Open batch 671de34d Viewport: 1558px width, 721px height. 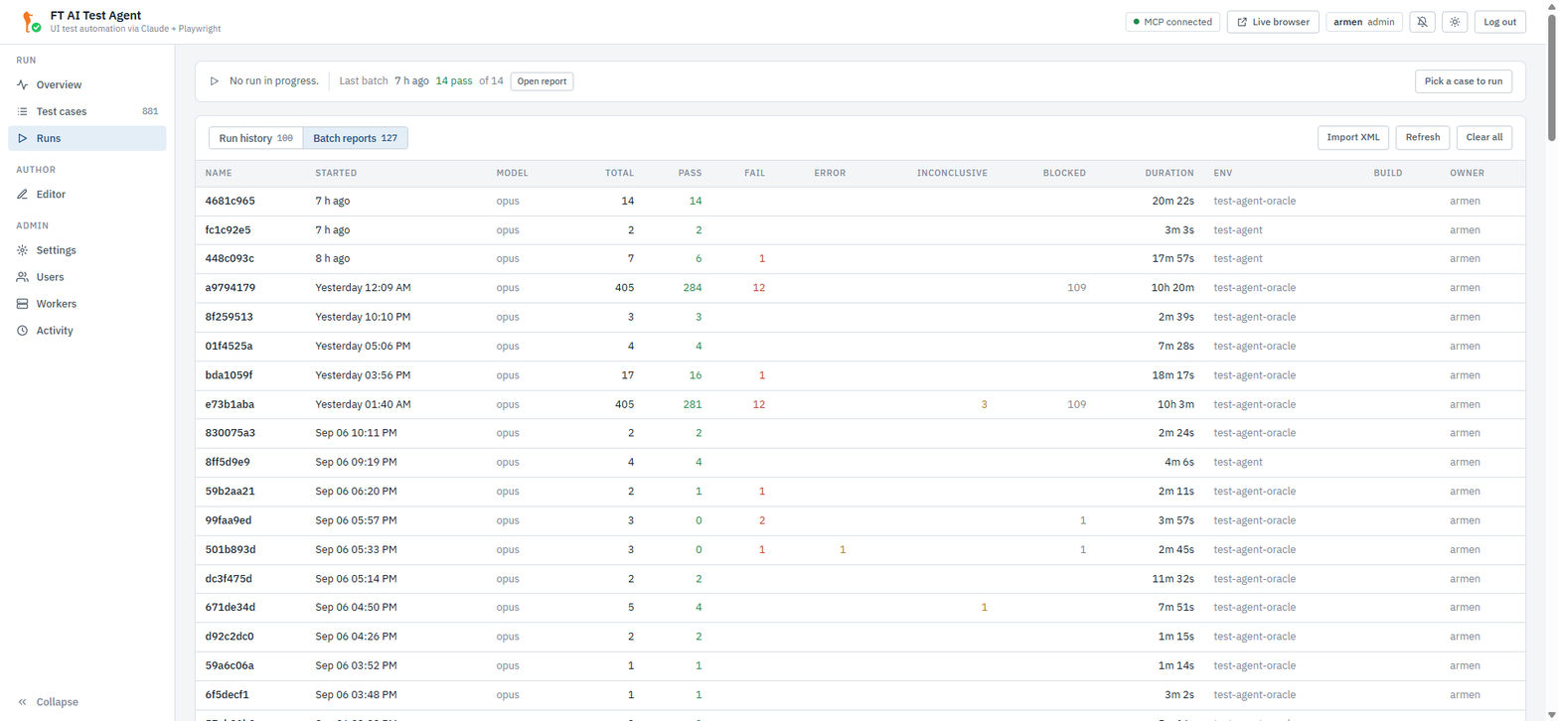pyautogui.click(x=862, y=608)
